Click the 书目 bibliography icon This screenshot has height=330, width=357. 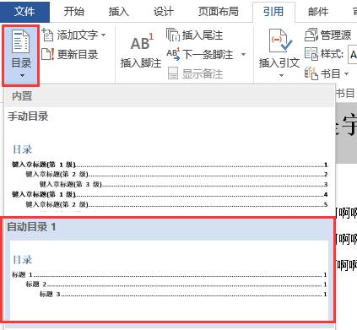(x=311, y=73)
